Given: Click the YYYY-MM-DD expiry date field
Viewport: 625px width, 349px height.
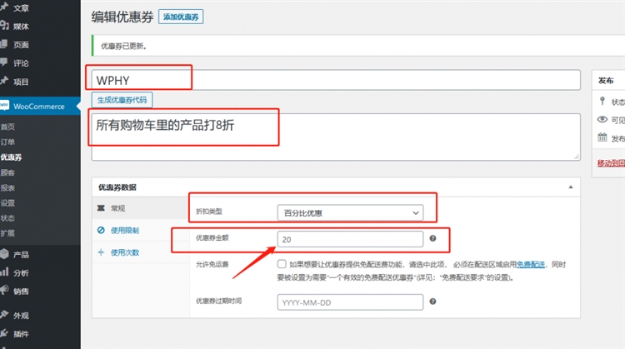Looking at the screenshot, I should click(x=350, y=302).
